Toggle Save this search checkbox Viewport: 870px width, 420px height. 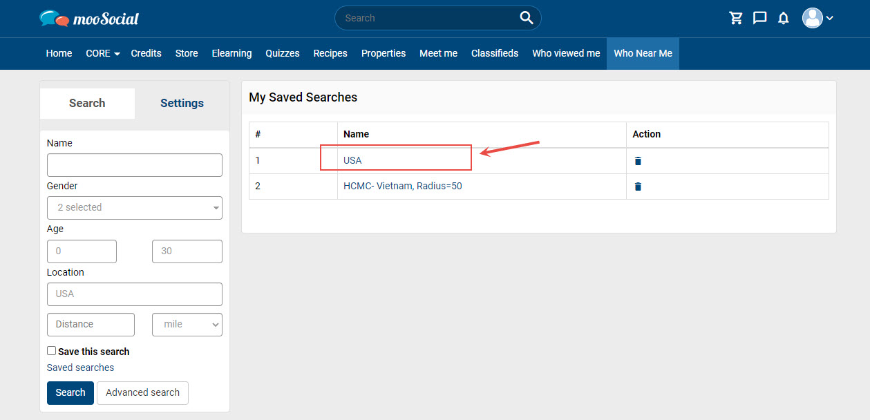51,351
